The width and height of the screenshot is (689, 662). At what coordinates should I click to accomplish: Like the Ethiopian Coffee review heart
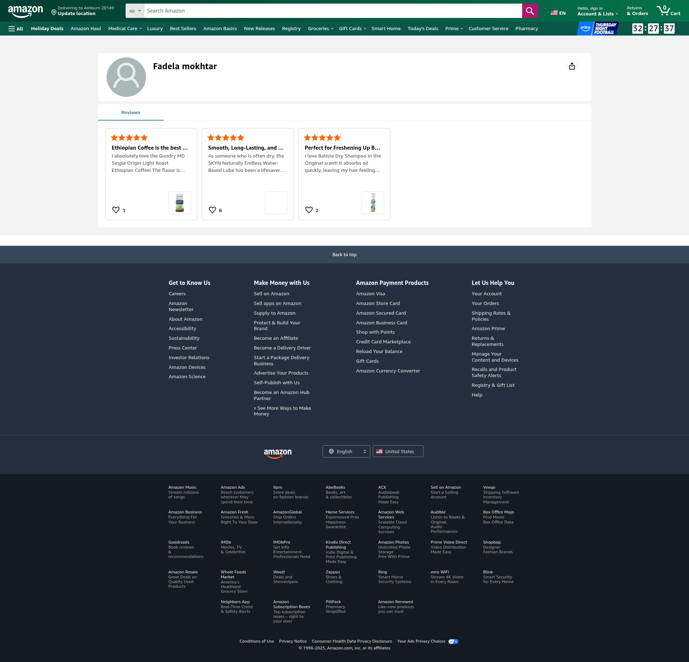pos(116,210)
